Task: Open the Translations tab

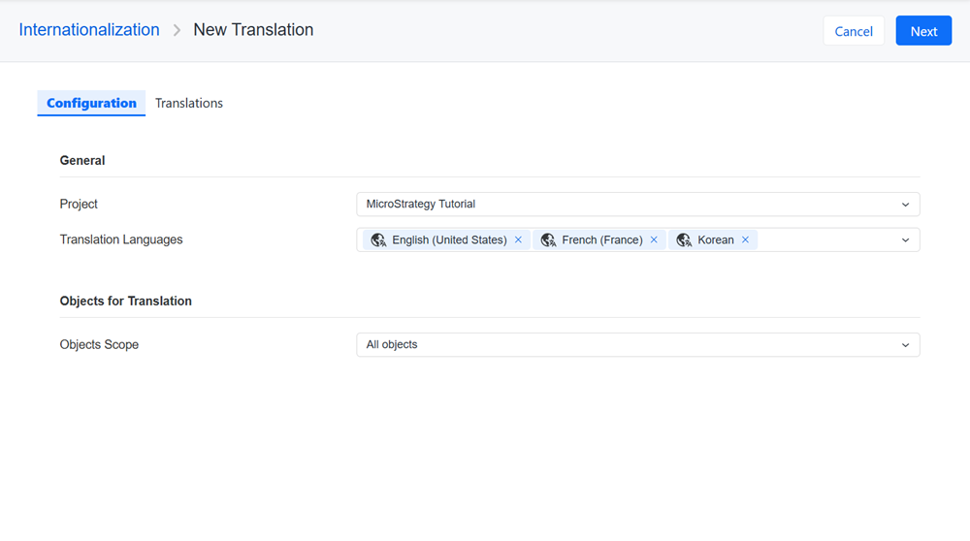Action: point(189,103)
